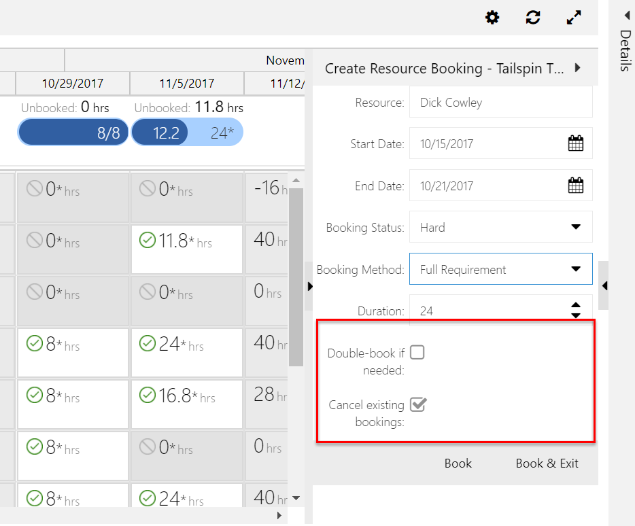Open the End Date calendar picker

(x=575, y=186)
